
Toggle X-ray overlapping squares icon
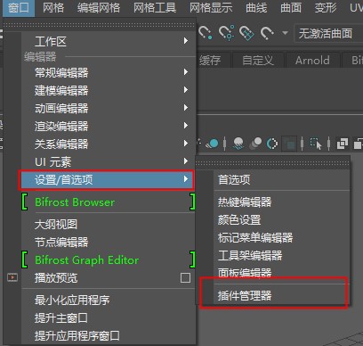click(343, 144)
